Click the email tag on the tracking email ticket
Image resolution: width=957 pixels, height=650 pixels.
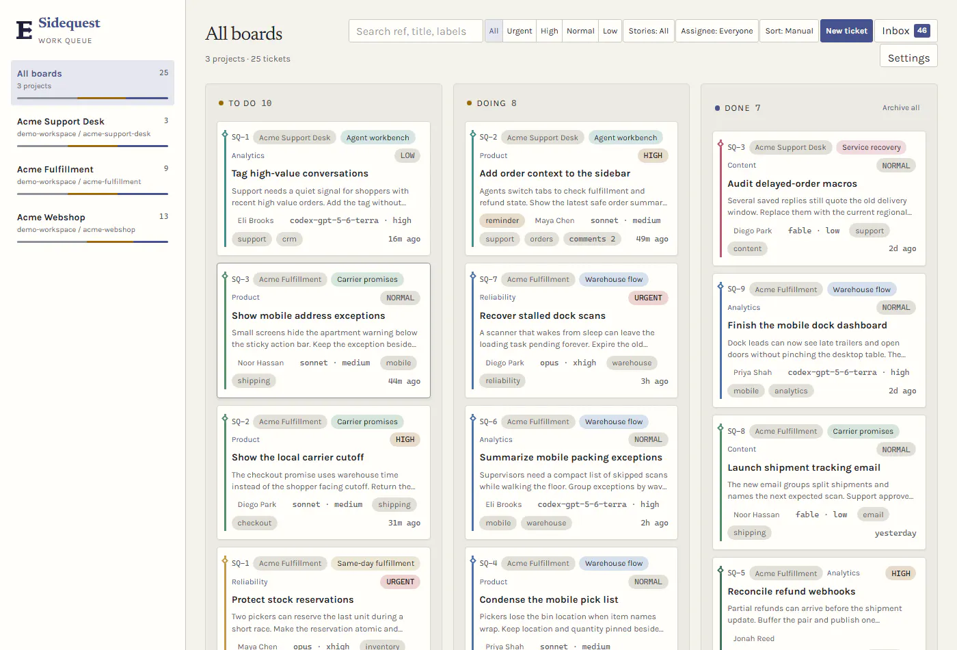coord(873,515)
